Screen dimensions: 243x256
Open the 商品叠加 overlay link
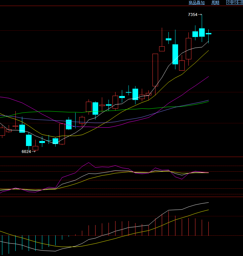coord(196,3)
